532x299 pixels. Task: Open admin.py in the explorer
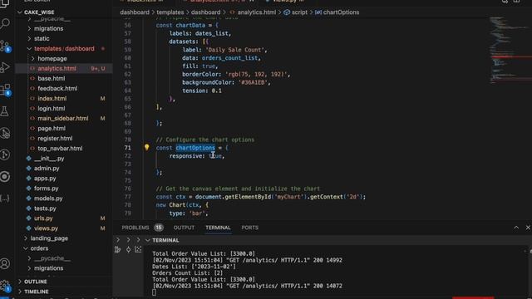47,169
